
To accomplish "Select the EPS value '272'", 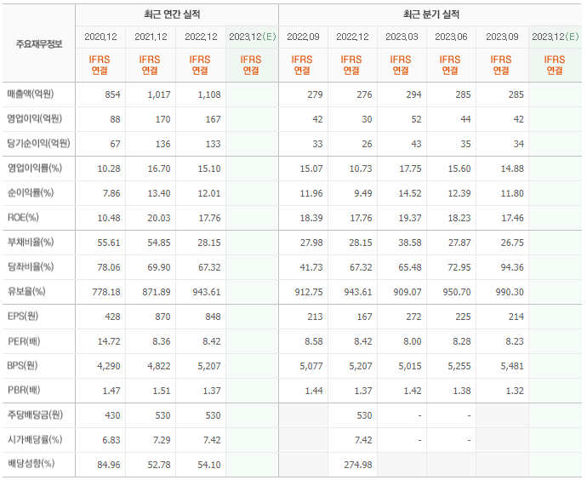I will pyautogui.click(x=414, y=317).
